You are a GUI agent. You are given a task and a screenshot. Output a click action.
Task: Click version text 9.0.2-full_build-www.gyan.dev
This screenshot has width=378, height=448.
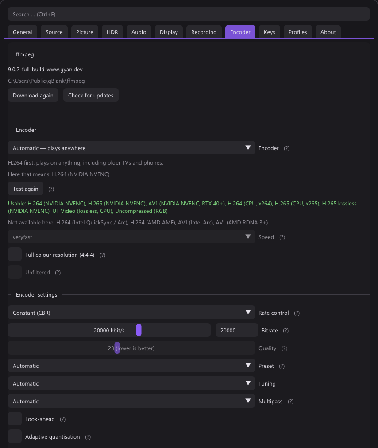pyautogui.click(x=45, y=70)
